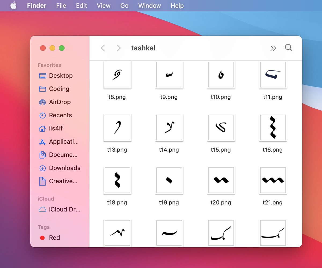Click the Coding folder icon
322x268 pixels.
pos(42,89)
